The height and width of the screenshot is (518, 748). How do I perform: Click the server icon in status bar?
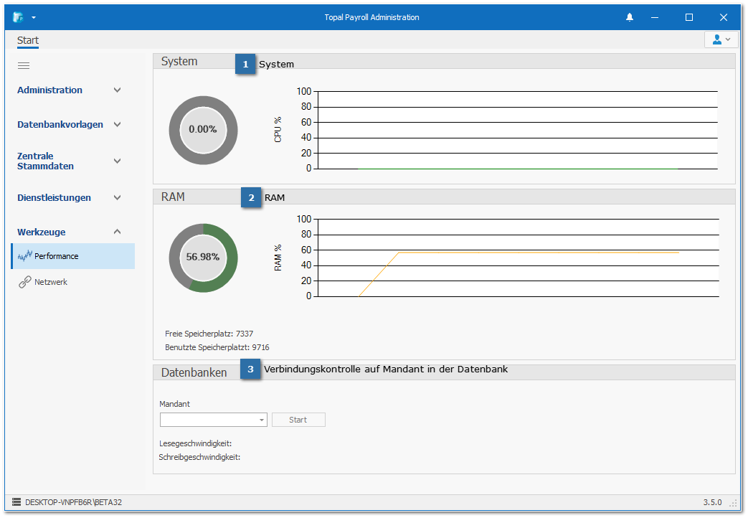pyautogui.click(x=16, y=502)
